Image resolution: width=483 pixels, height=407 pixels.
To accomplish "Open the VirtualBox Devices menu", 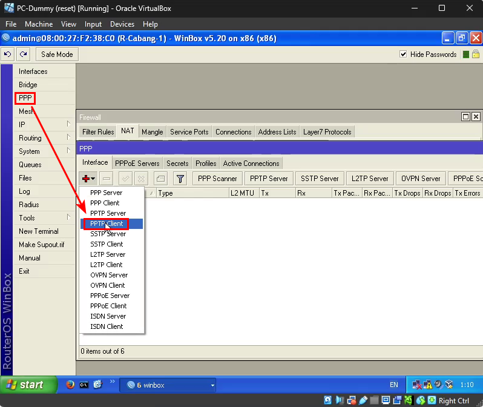I will point(122,24).
